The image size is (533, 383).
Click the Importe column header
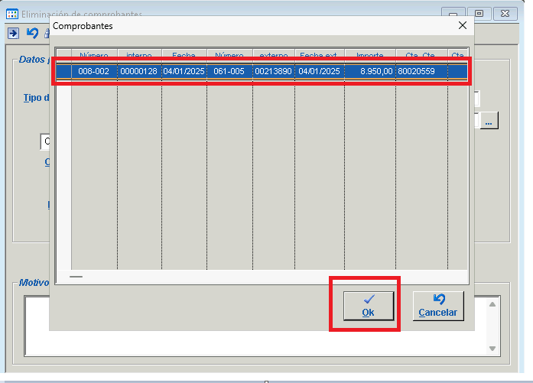click(370, 56)
